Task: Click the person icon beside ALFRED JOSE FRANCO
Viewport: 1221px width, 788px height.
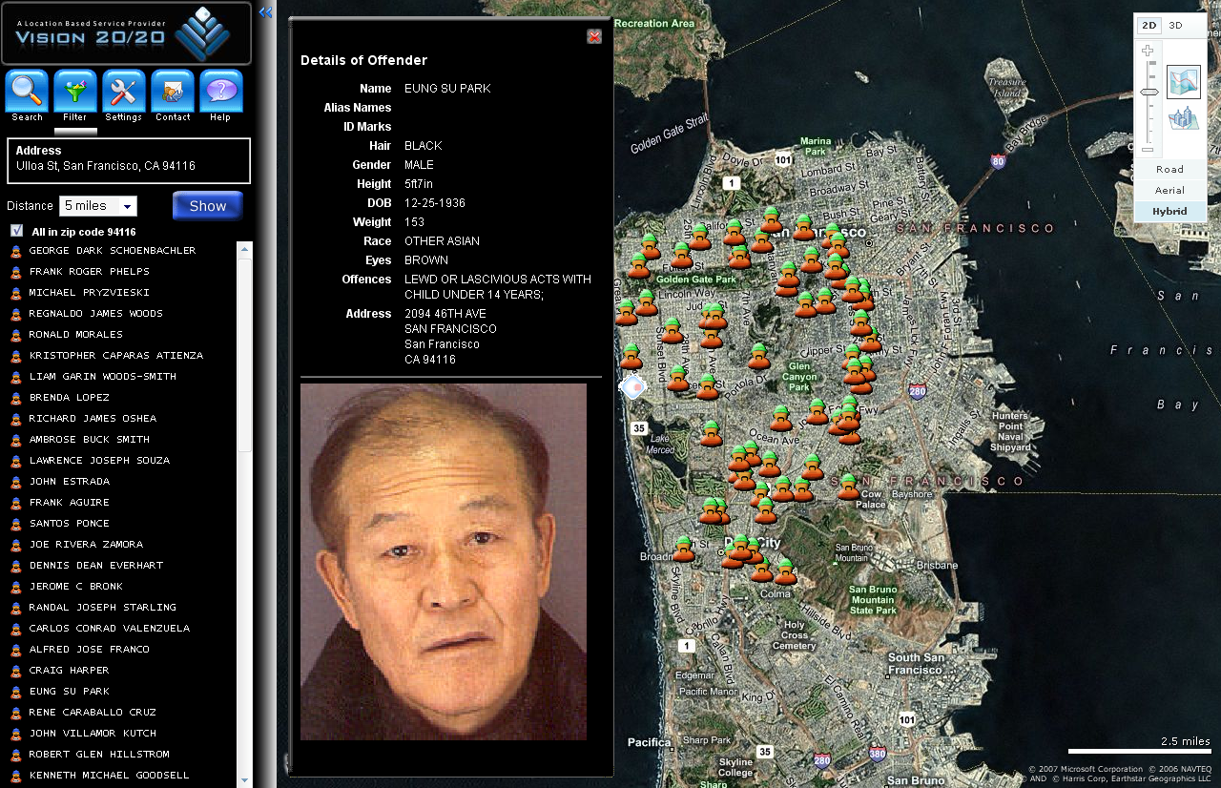Action: point(16,650)
